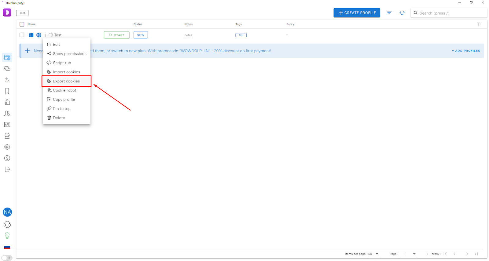Select Show permissions menu entry
This screenshot has height=261, width=489.
tap(67, 53)
